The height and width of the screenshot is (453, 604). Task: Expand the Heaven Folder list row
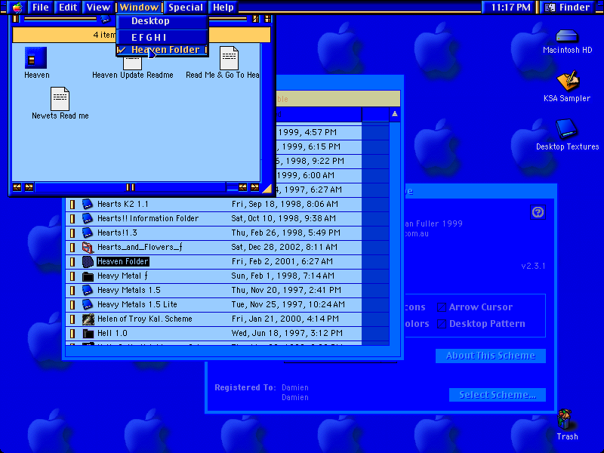pyautogui.click(x=72, y=261)
